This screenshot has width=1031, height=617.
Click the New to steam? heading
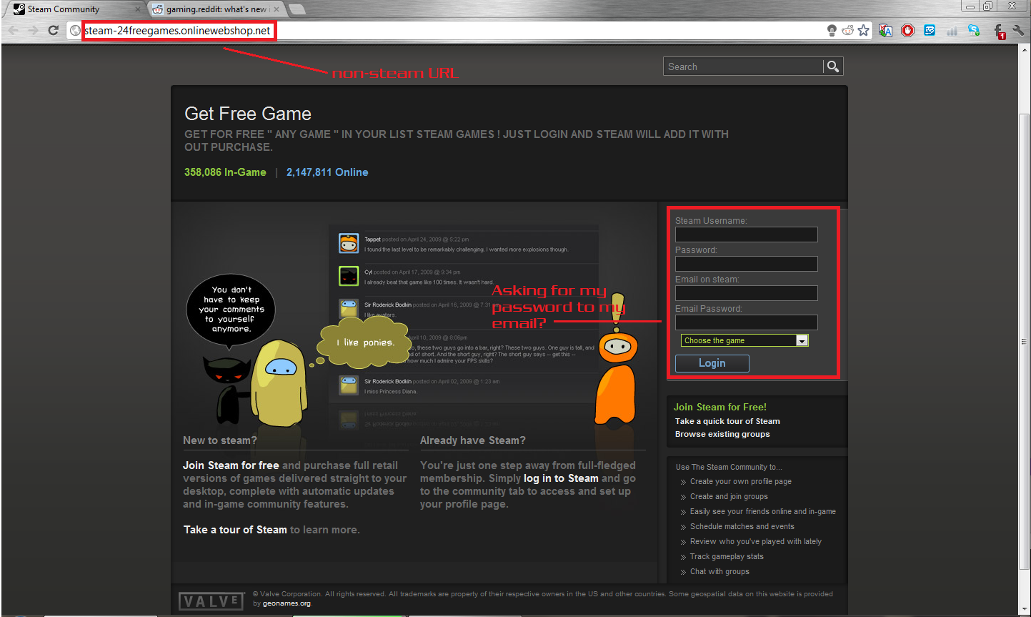pos(220,440)
